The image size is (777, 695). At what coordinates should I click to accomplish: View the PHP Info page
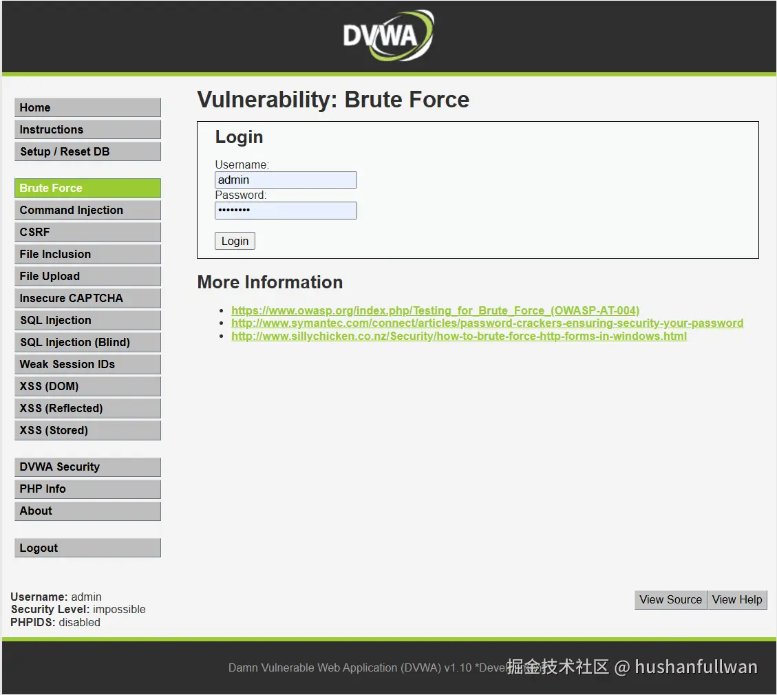[87, 489]
